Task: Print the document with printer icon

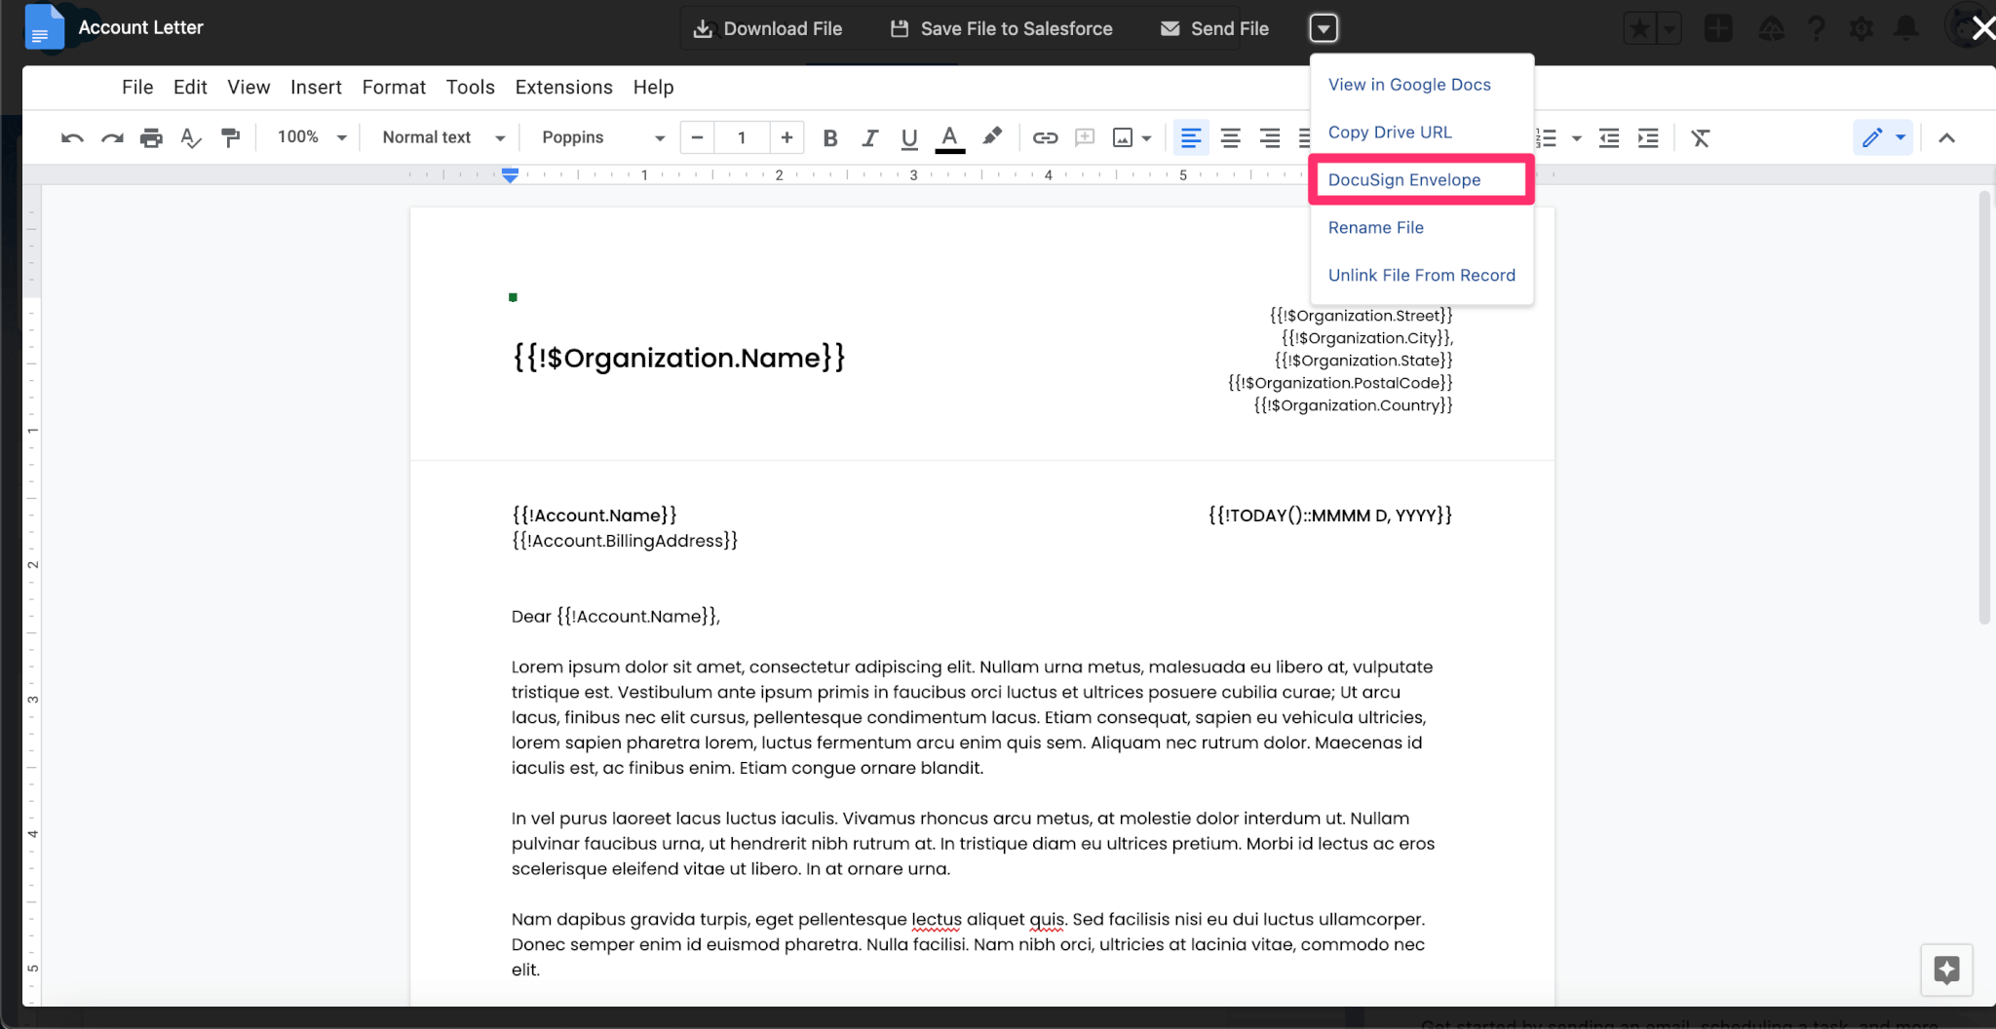Action: (x=151, y=138)
